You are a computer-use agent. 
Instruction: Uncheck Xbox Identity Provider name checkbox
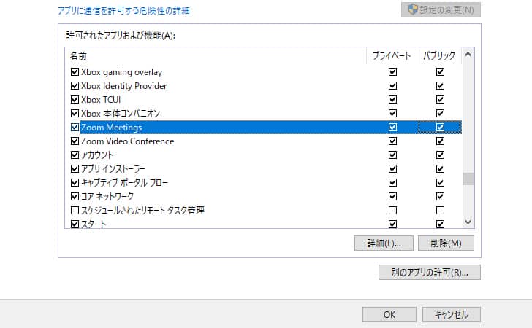(x=75, y=85)
